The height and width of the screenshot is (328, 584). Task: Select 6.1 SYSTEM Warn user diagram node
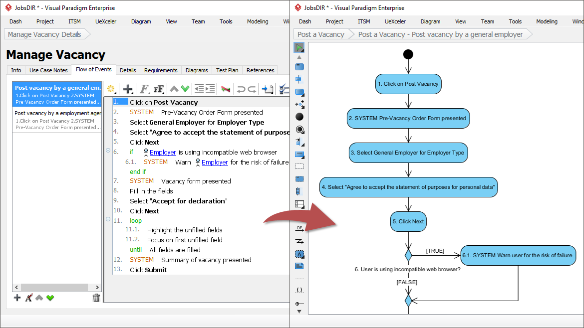pyautogui.click(x=518, y=256)
